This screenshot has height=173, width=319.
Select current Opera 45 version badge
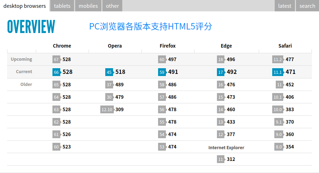pos(109,72)
